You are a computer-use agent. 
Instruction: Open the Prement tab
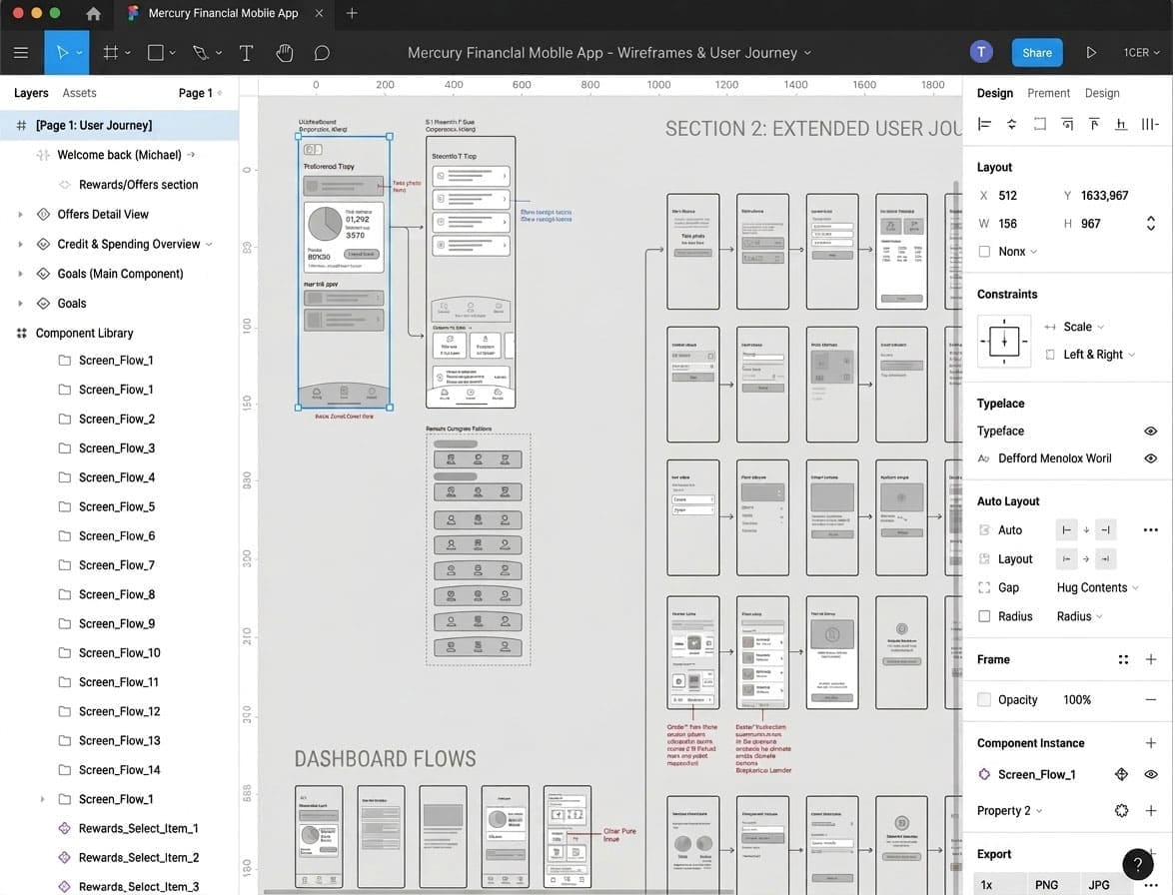click(1048, 93)
